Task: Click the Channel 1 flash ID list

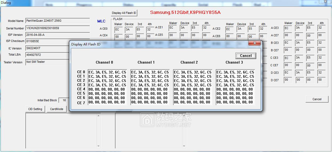Action: [150, 87]
